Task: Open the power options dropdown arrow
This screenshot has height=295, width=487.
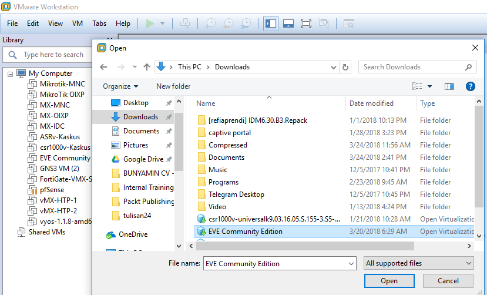Action: point(162,24)
